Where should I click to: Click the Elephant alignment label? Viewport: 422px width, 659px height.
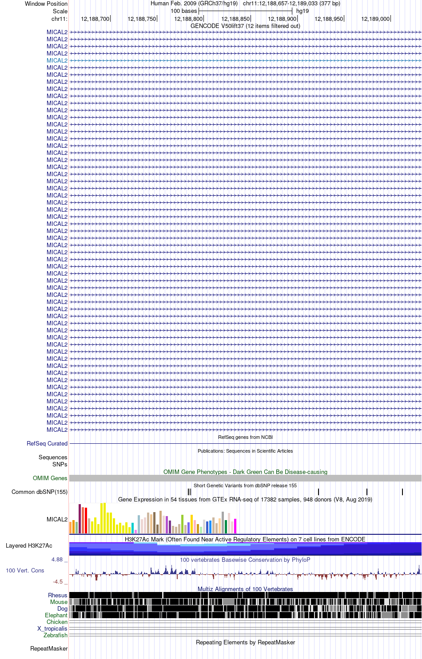click(x=56, y=615)
